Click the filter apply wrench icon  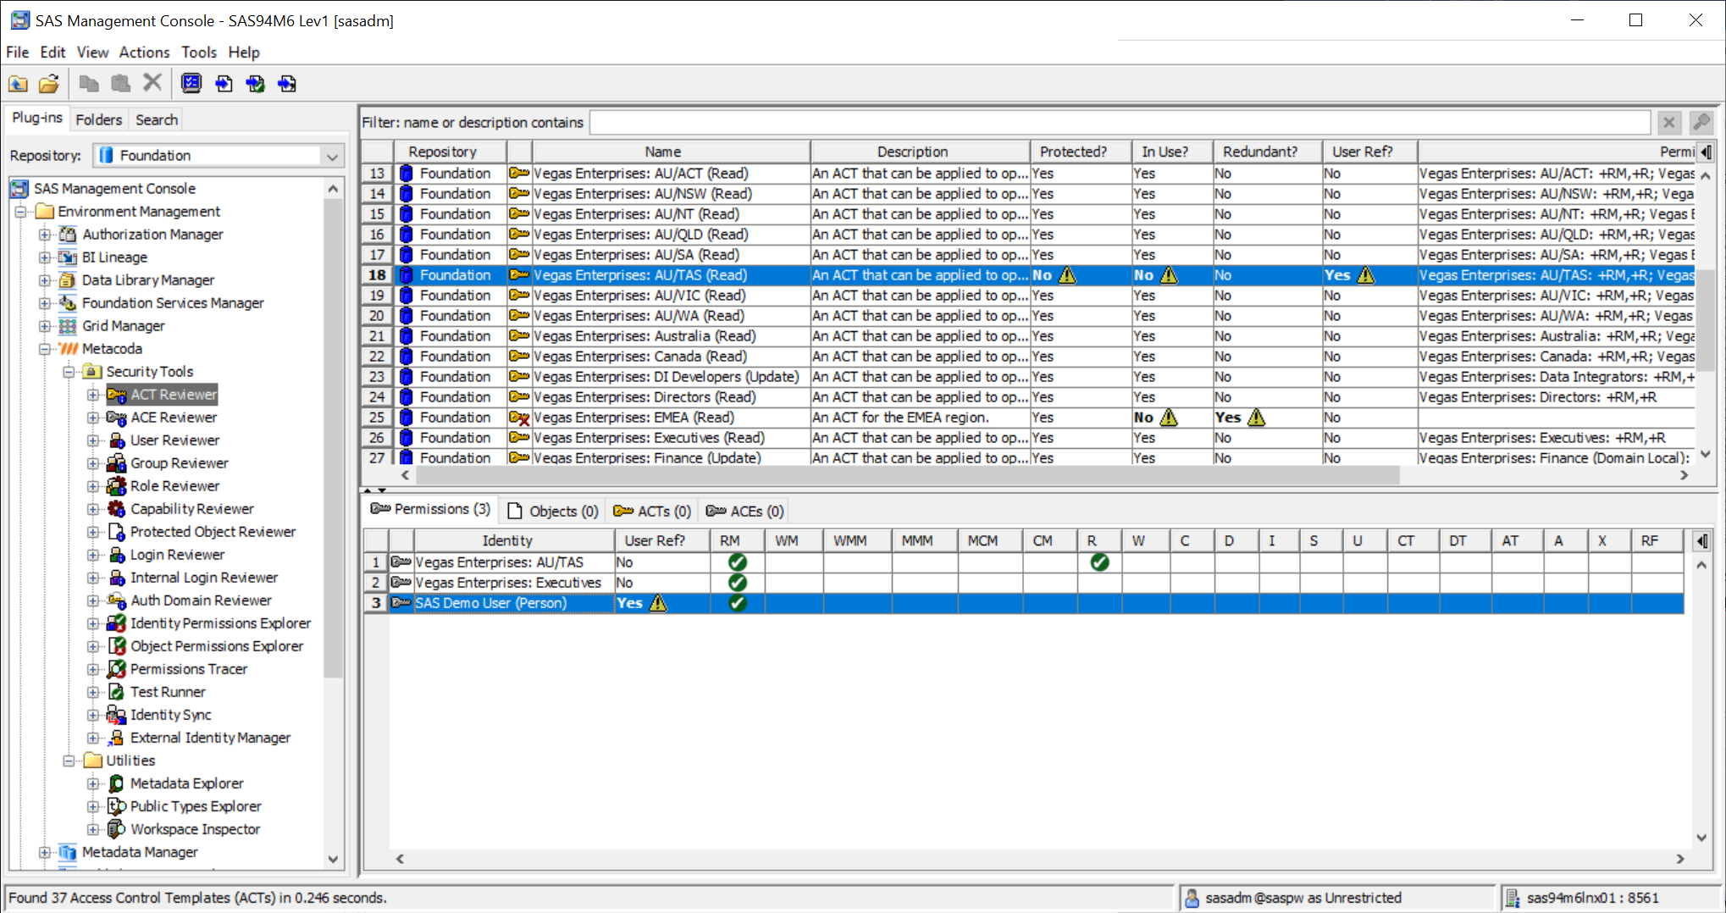click(1701, 123)
